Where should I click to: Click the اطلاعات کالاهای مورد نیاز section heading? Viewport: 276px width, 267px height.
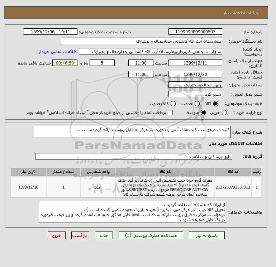pos(236,144)
